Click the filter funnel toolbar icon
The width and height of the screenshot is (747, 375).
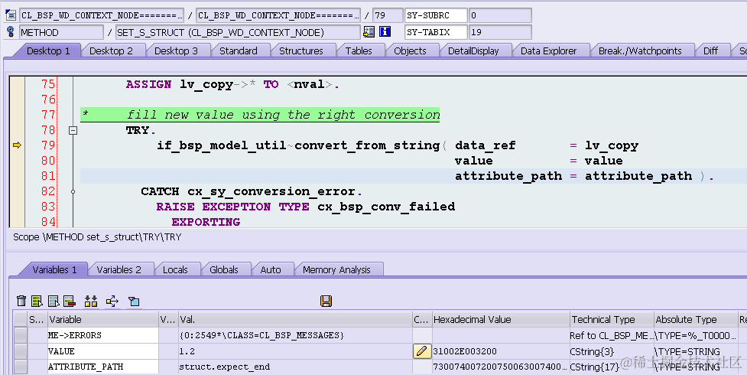point(134,301)
